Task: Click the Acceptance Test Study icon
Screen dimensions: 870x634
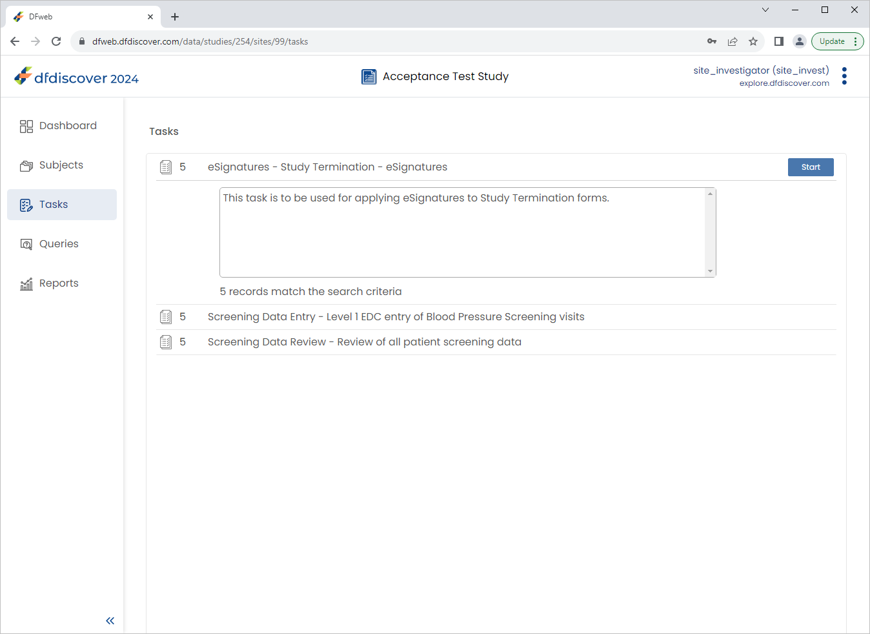Action: [x=369, y=77]
